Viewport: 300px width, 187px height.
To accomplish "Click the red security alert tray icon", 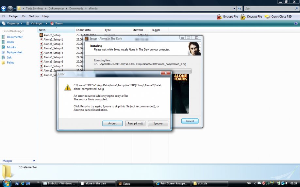I will tap(263, 183).
